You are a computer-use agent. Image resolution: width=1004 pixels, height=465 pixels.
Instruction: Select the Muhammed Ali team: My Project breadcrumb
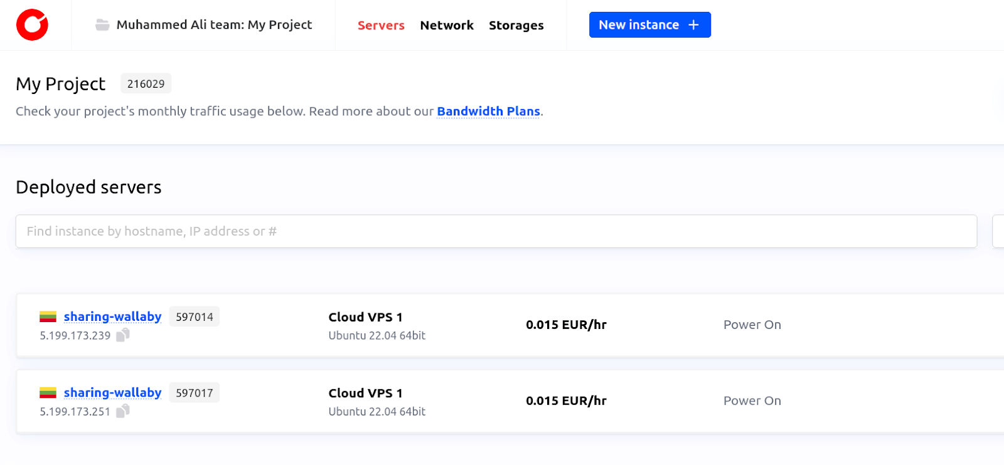214,25
